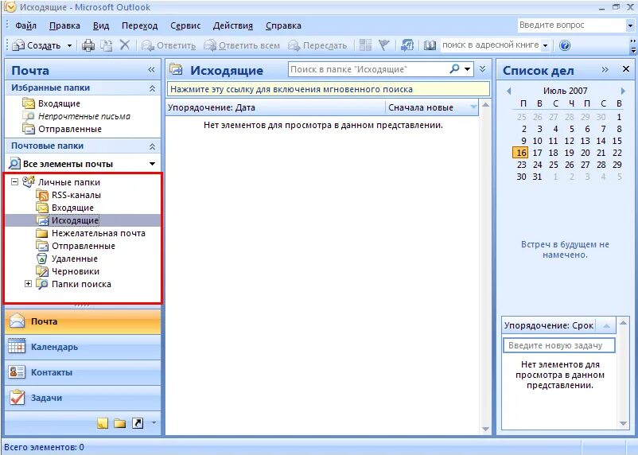
Task: Click the Shortcuts arrow icon at bottom
Action: tap(138, 423)
